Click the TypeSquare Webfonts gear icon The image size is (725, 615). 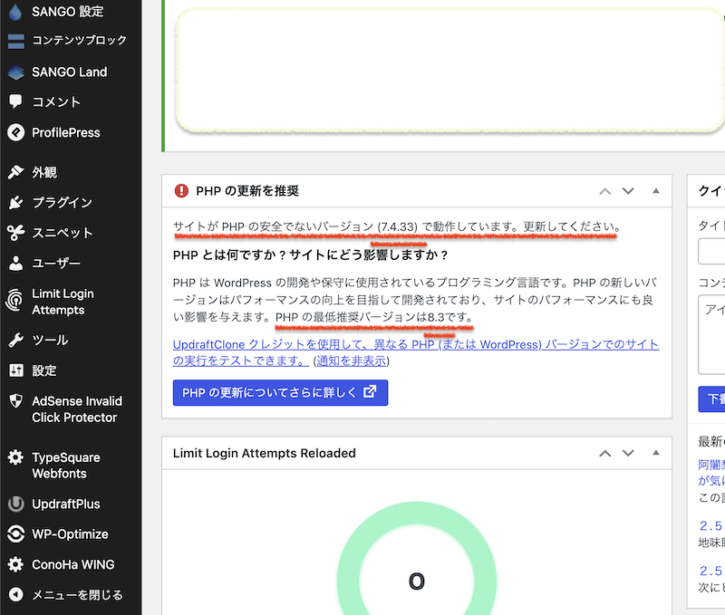(x=15, y=457)
